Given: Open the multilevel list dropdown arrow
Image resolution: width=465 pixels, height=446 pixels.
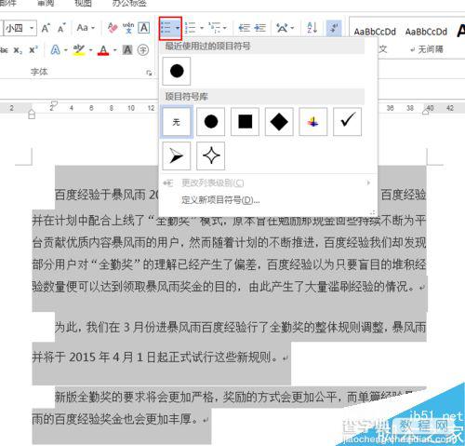Looking at the screenshot, I should tap(225, 28).
